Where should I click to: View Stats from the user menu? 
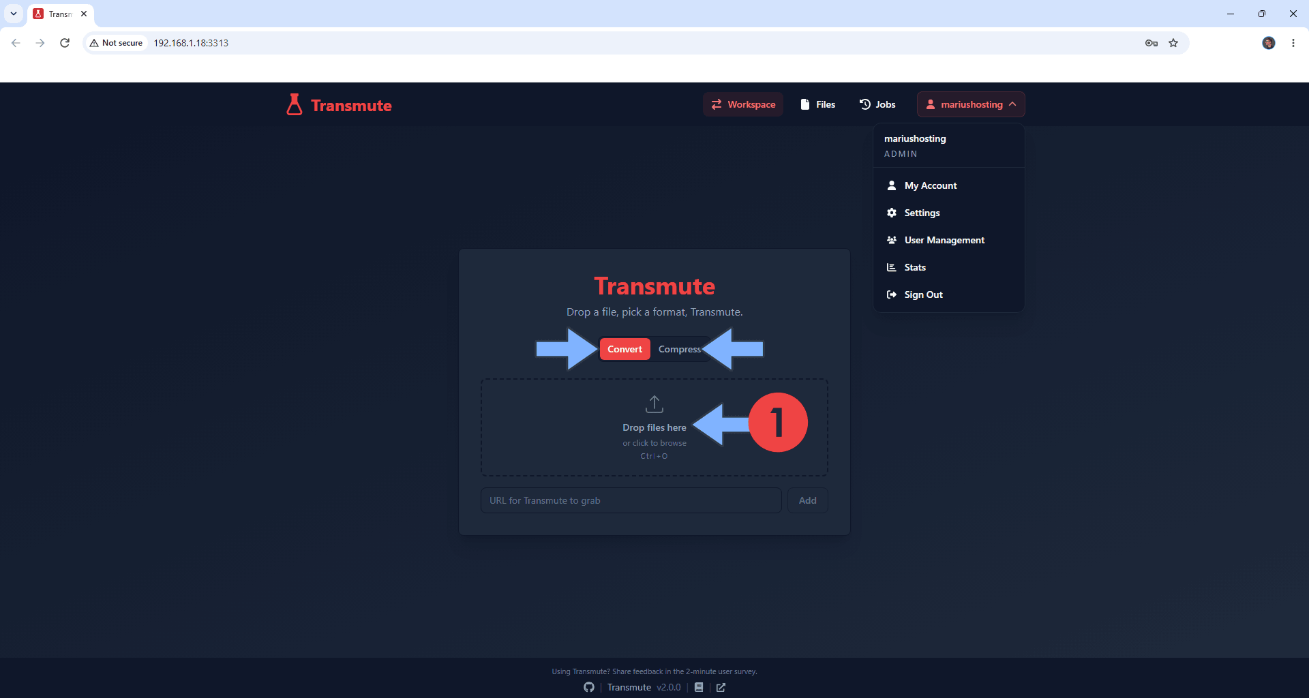[x=948, y=267]
